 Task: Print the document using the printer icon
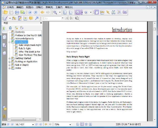[17, 12]
